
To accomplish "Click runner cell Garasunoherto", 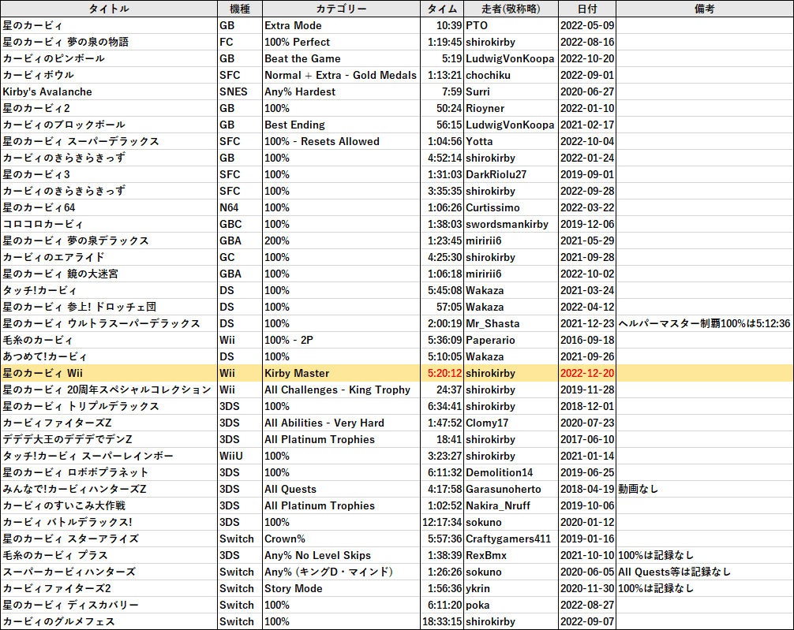I will [x=511, y=490].
